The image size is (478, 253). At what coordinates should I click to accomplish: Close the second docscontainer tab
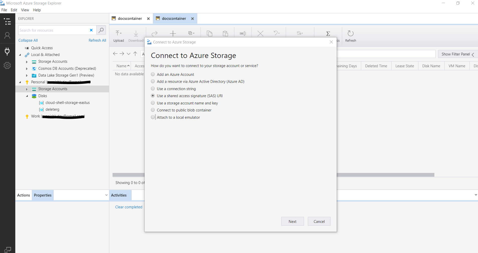coord(193,19)
